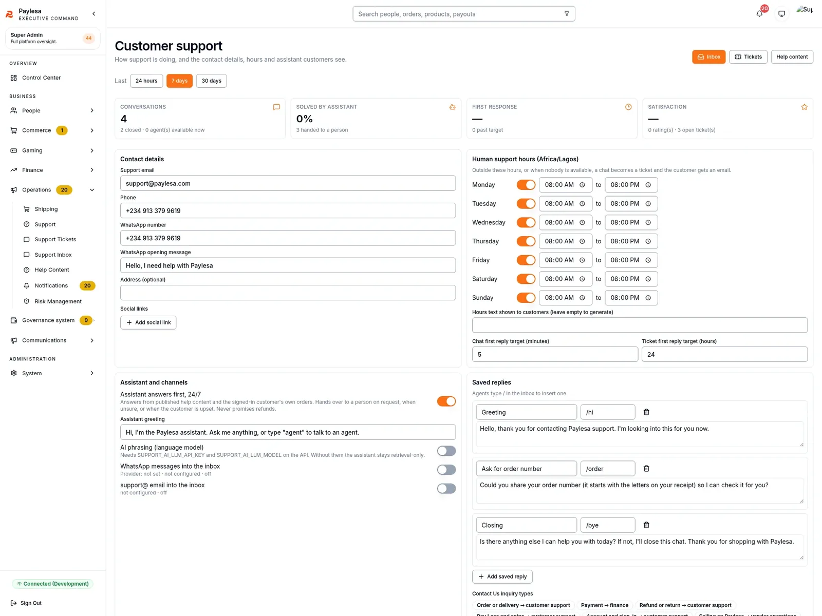Click the Paylesa logo icon
Screen dimensions: 822x616
(x=9, y=14)
